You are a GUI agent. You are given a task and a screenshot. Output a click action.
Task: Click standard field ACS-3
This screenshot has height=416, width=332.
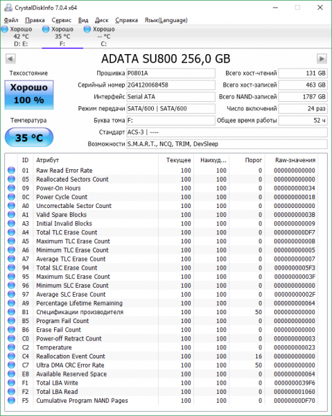point(227,132)
